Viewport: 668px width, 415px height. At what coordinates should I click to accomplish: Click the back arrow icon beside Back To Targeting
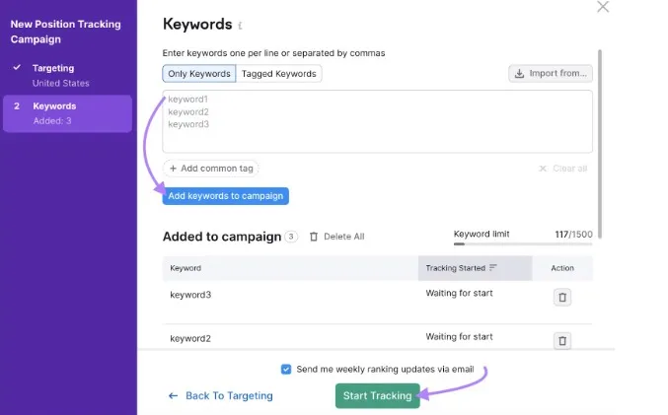pos(173,396)
